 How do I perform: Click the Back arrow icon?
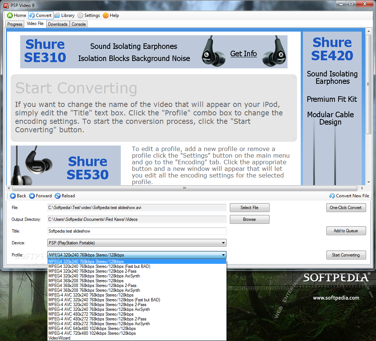pos(13,196)
